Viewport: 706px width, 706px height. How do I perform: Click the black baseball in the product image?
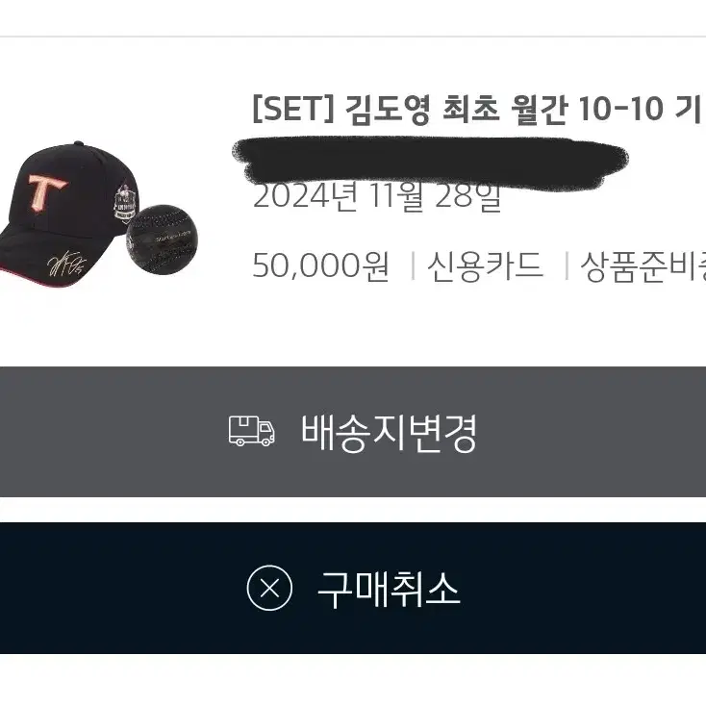coord(163,240)
